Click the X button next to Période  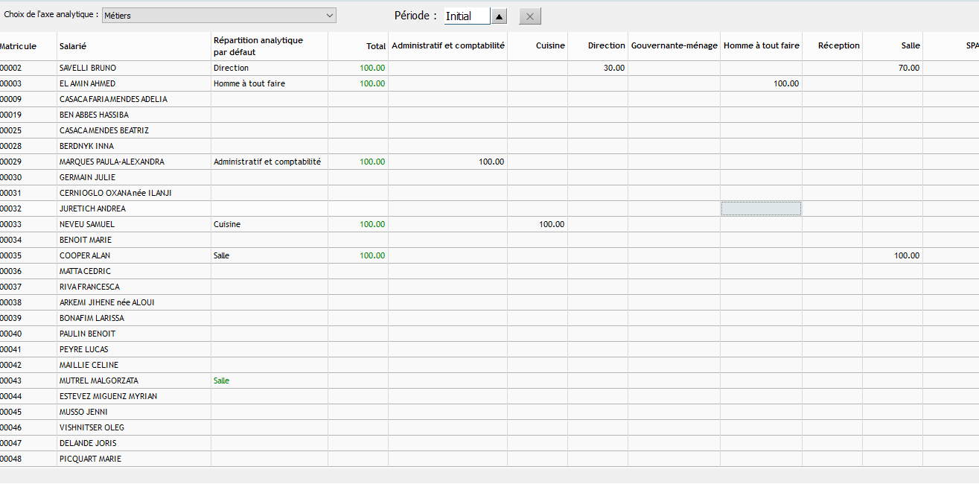(x=530, y=16)
